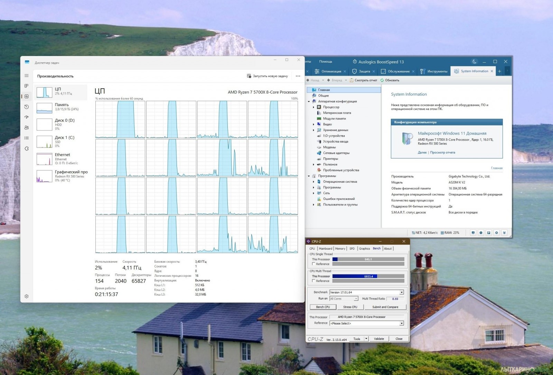The image size is (553, 375).
Task: Open Startup apps icon in Task Manager sidebar
Action: [x=27, y=117]
